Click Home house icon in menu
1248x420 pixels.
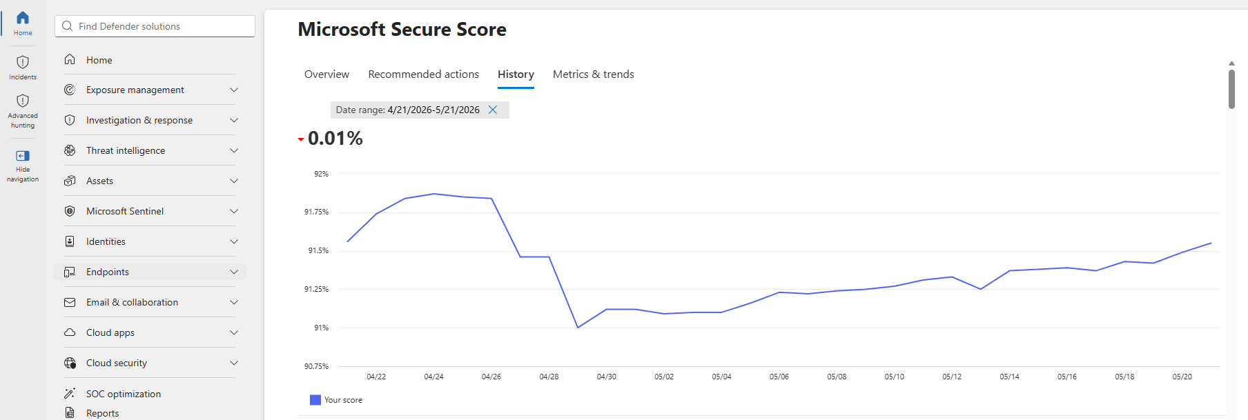coord(70,60)
